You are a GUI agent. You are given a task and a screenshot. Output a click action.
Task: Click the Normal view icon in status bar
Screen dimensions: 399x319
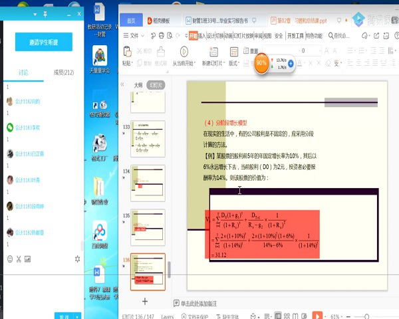278,316
